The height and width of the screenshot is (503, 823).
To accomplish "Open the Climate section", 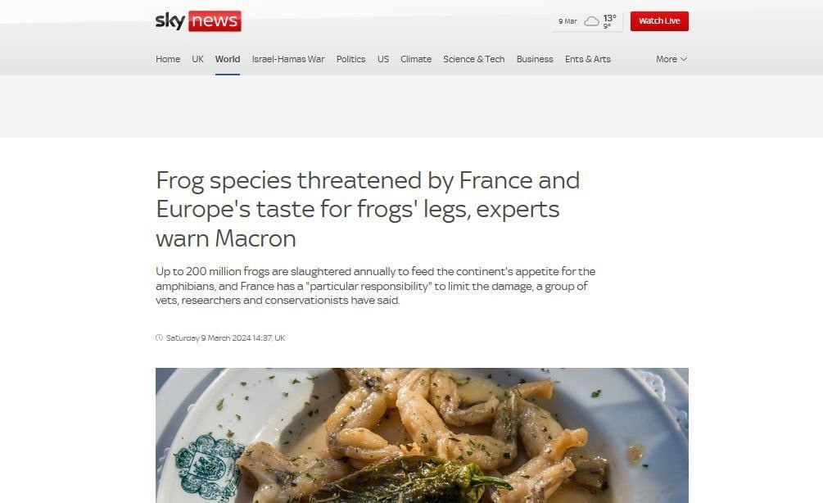I will coord(416,59).
